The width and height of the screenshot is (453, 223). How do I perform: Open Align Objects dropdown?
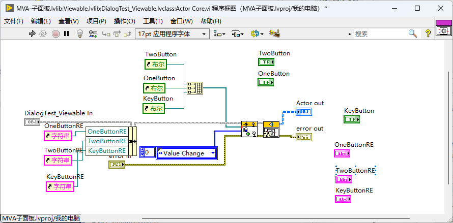219,34
